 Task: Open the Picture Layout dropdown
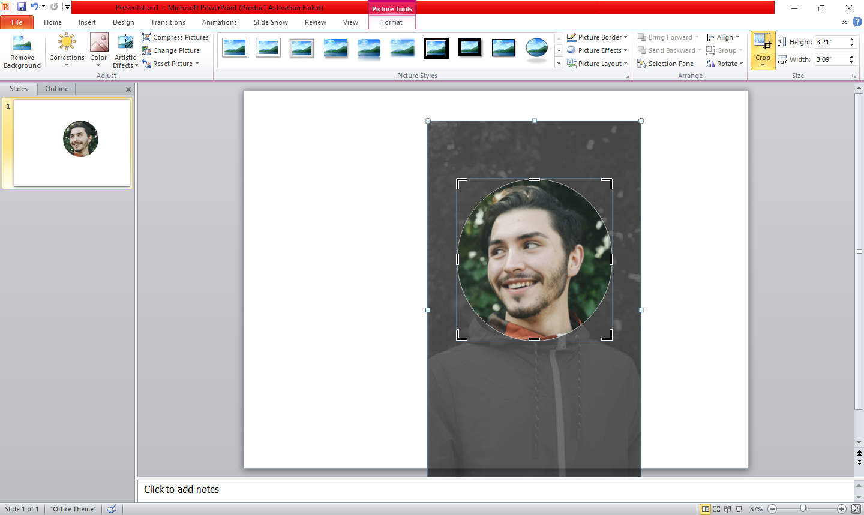(626, 64)
